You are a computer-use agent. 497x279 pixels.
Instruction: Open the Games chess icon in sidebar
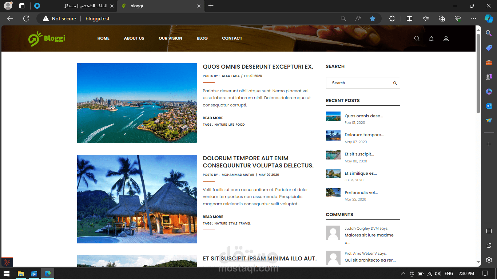click(489, 77)
